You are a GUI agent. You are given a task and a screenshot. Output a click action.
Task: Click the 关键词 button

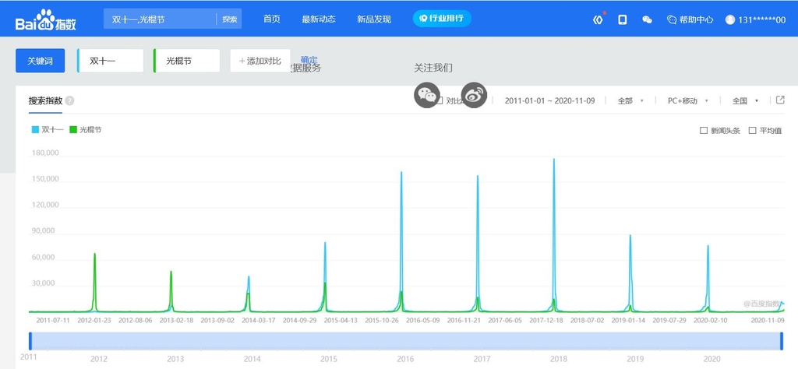tap(41, 61)
